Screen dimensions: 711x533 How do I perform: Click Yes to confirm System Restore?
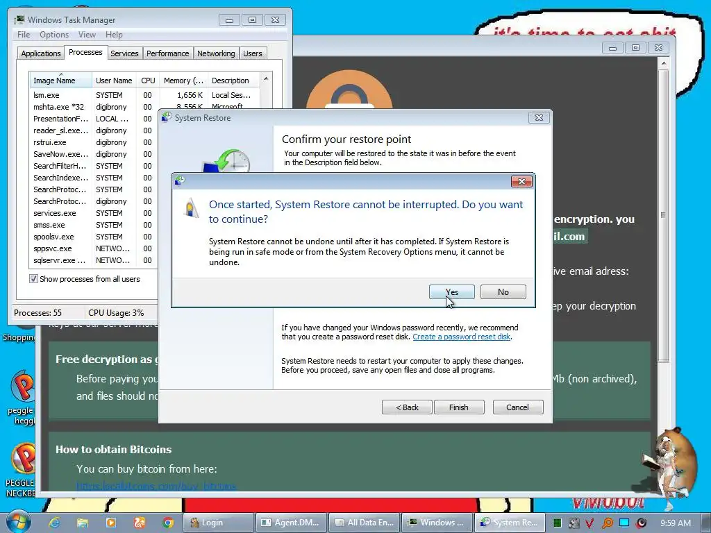[451, 292]
